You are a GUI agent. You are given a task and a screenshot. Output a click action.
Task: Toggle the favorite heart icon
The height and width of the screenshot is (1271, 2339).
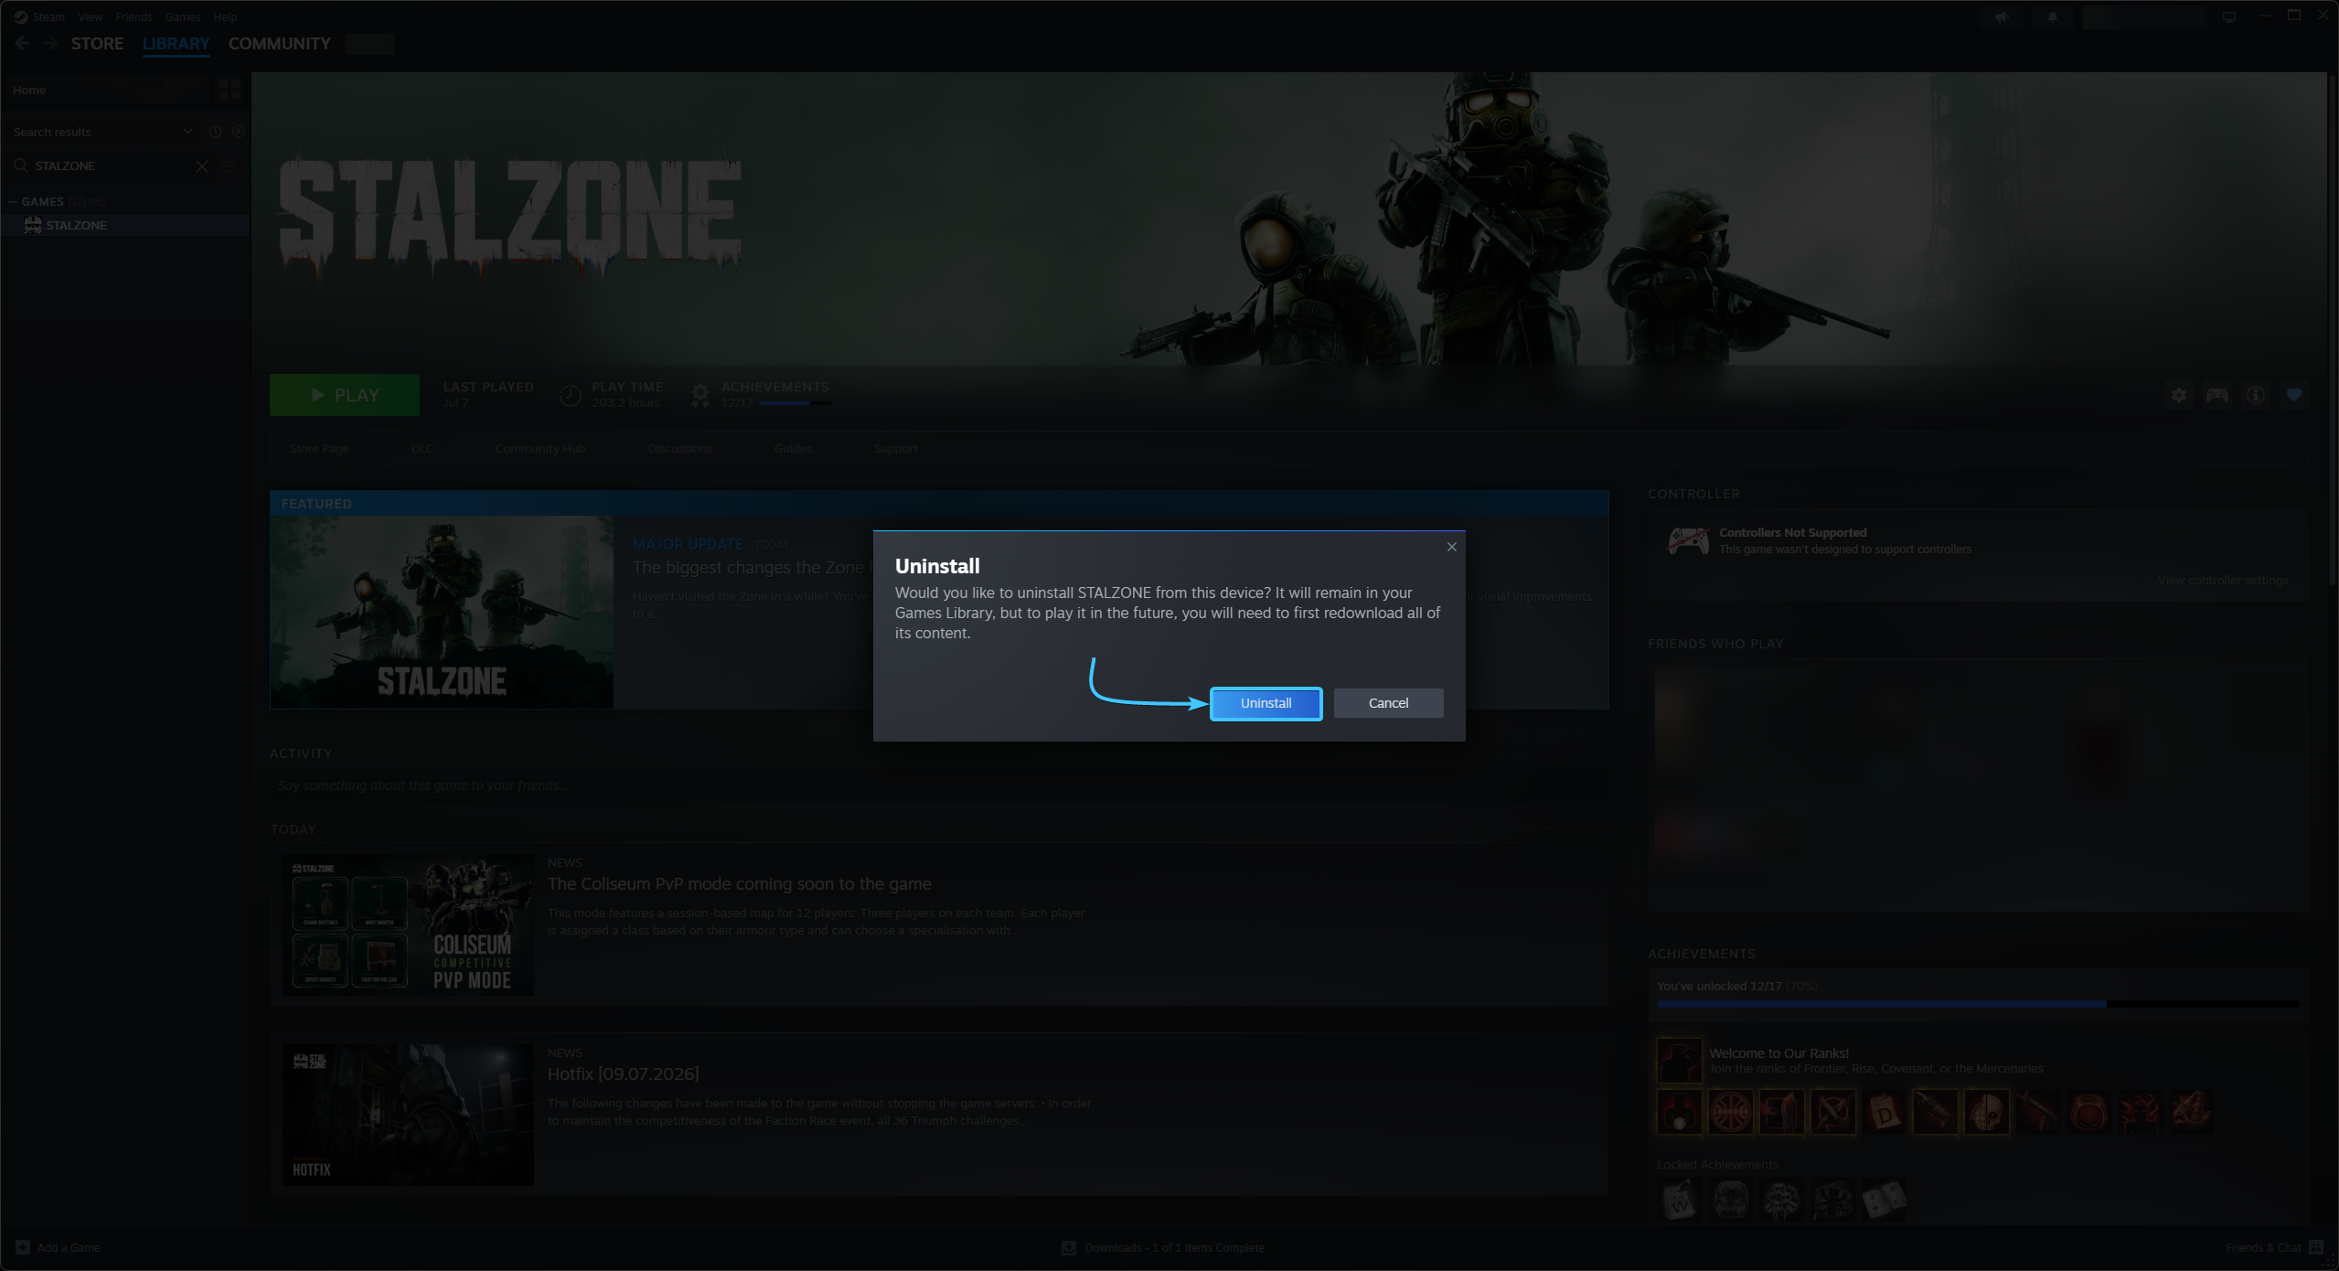2293,395
